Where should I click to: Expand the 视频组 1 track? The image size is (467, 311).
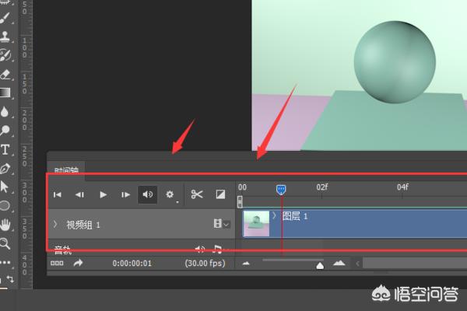(55, 224)
